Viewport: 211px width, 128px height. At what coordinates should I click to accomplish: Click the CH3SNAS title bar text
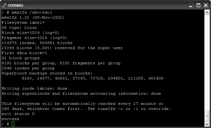tap(16, 5)
